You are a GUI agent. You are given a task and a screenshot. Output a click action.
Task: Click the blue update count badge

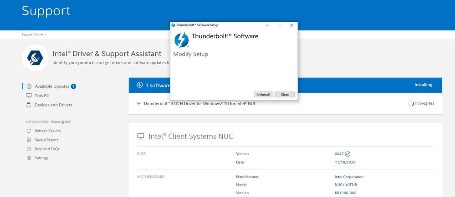click(x=73, y=86)
